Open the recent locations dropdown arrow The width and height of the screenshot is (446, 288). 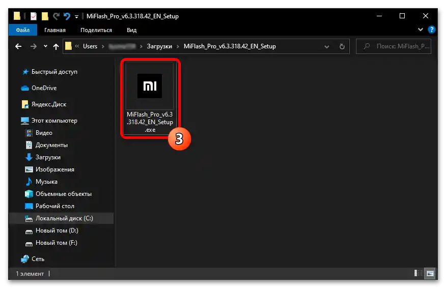[45, 46]
